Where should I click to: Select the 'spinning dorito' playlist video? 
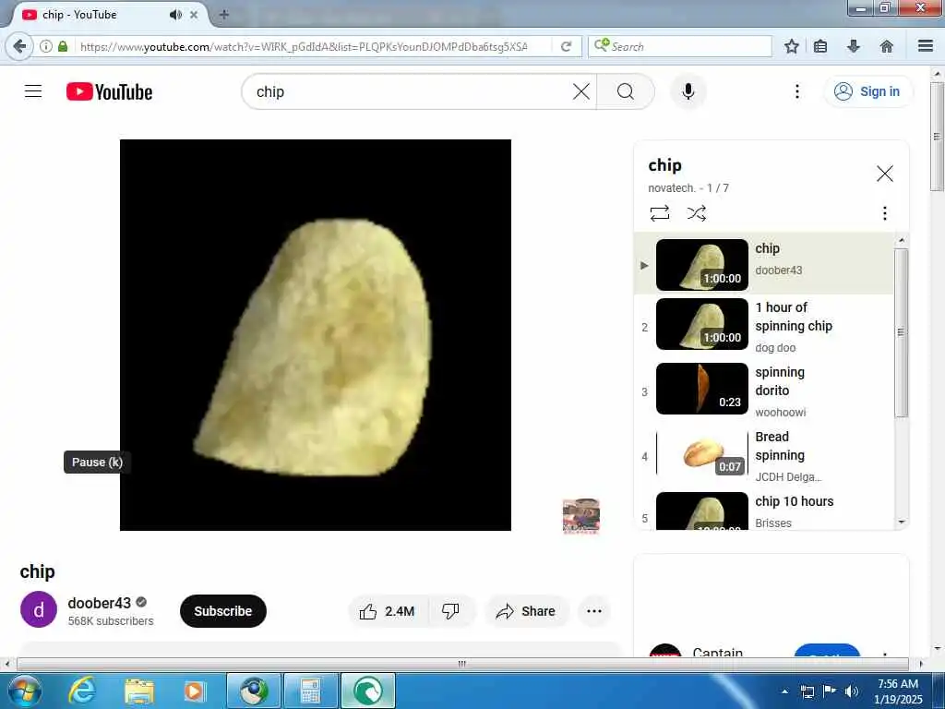[x=764, y=391]
